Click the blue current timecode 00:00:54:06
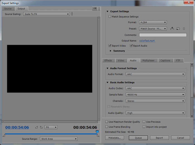Screen dimensions: 195x145 click(x=17, y=127)
